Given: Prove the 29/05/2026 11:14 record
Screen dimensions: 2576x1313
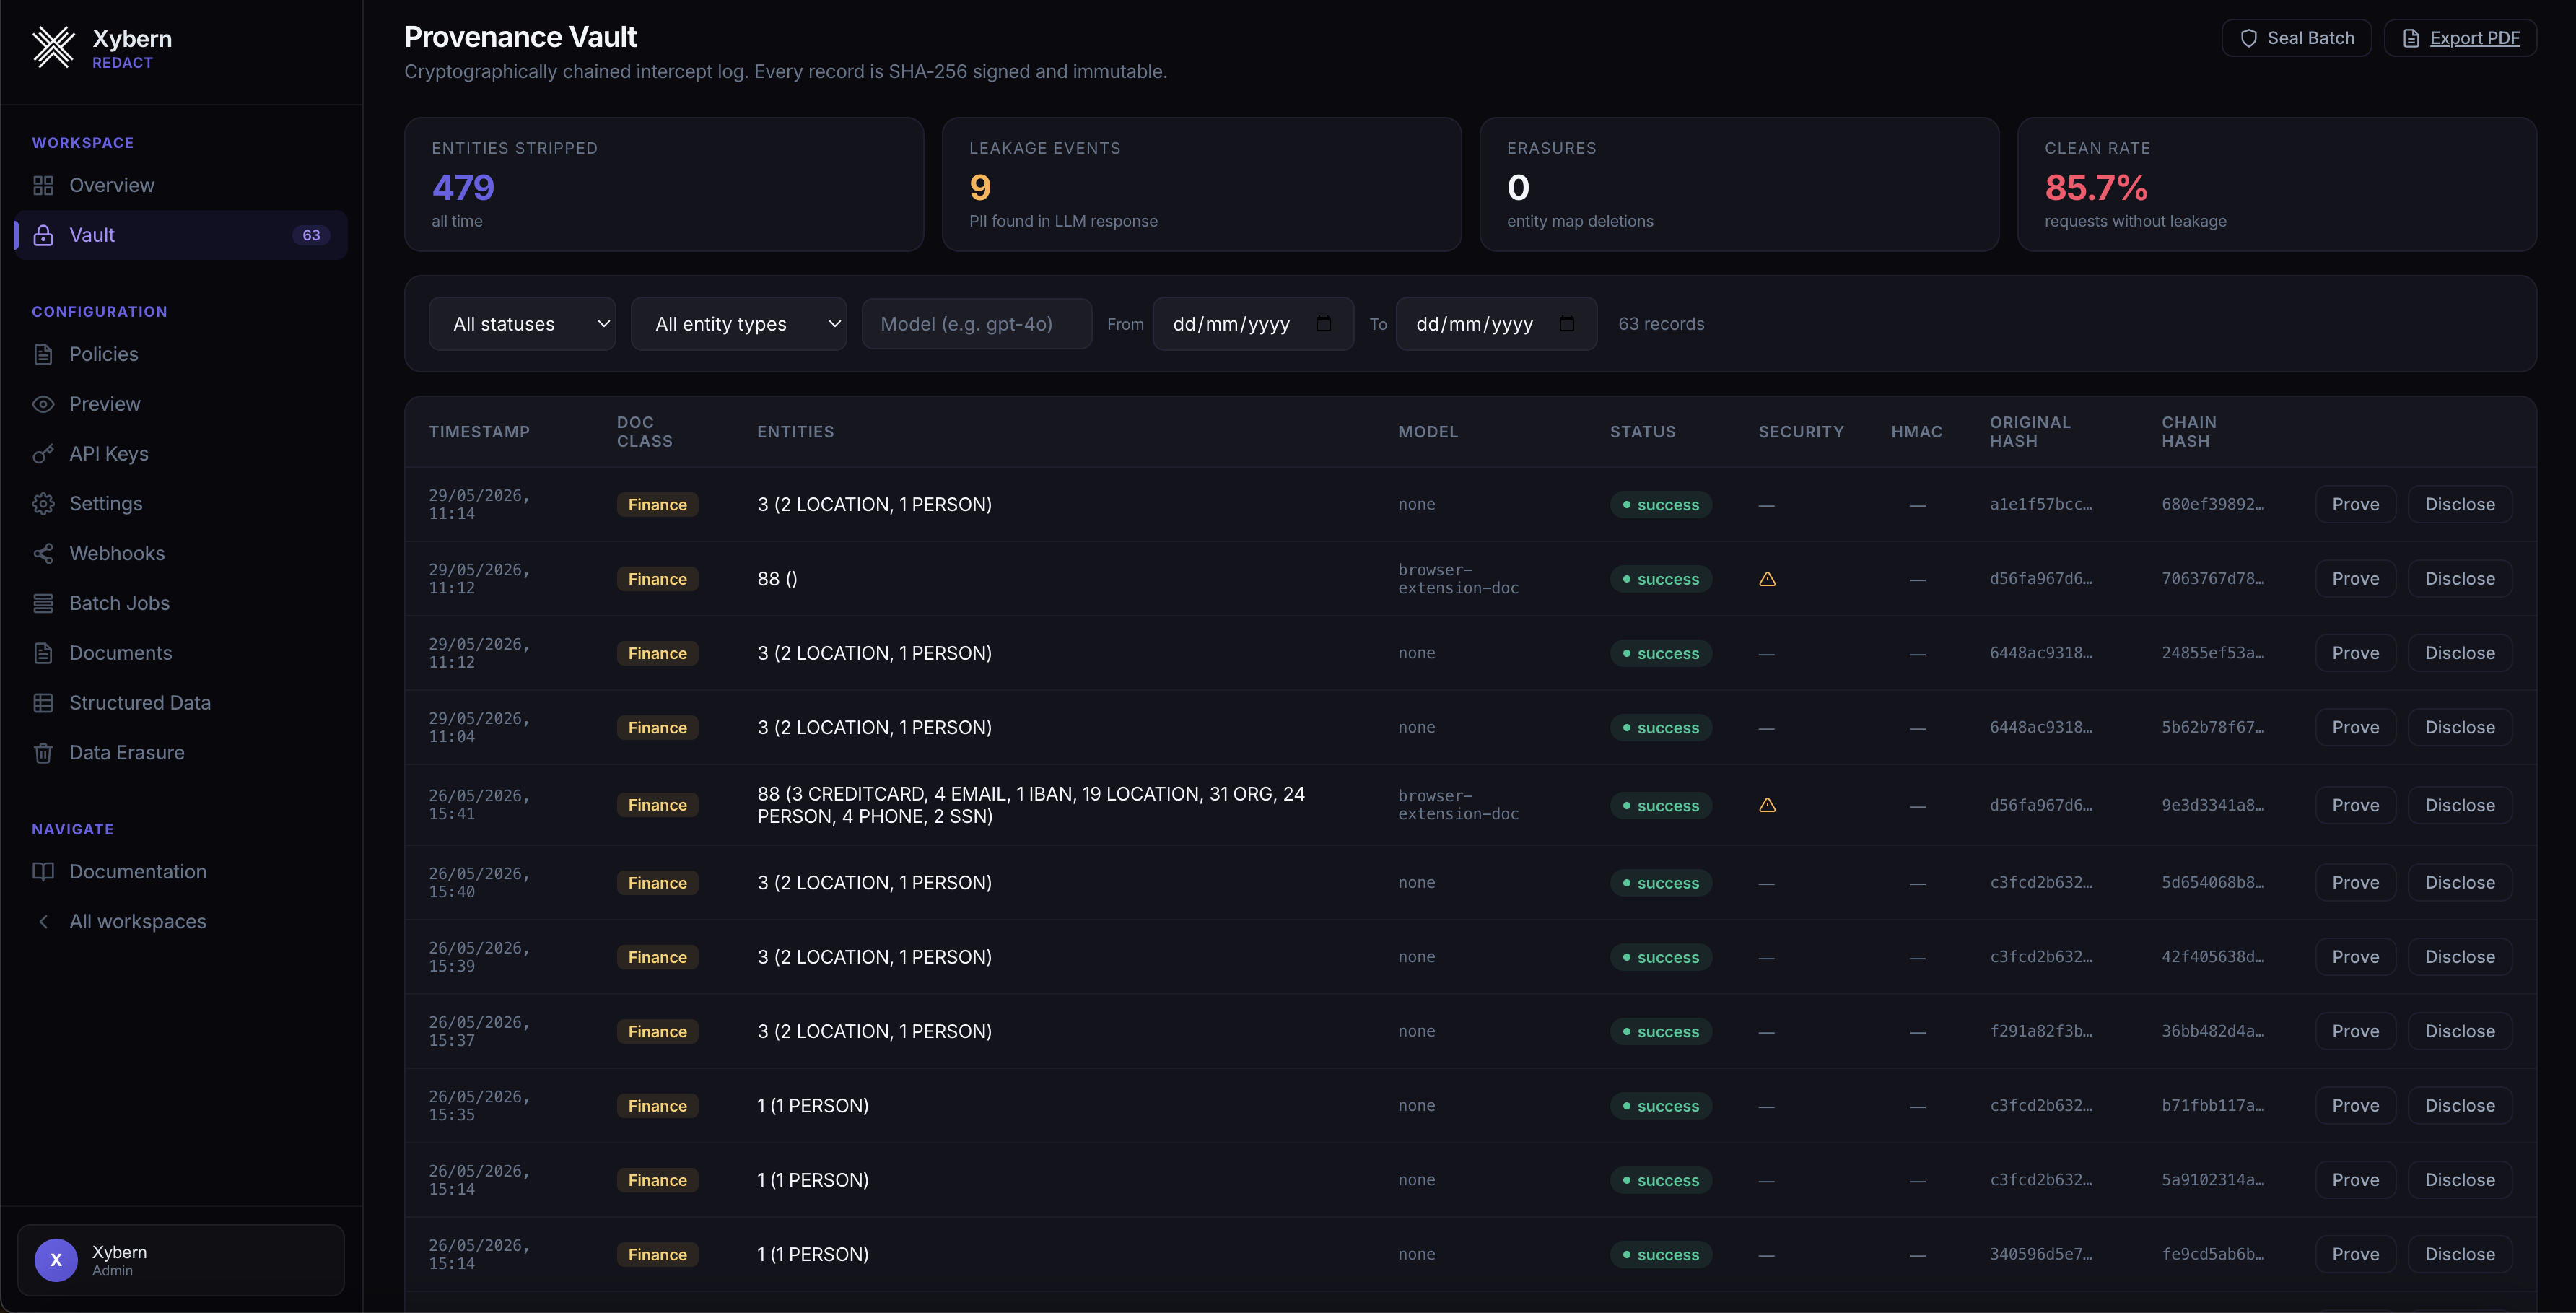Looking at the screenshot, I should pyautogui.click(x=2355, y=504).
